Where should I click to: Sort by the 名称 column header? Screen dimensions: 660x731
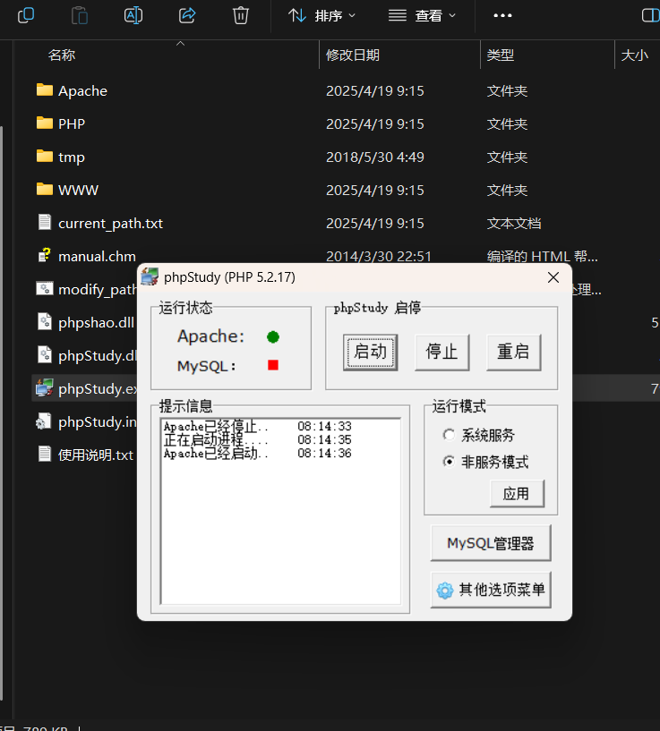tap(62, 55)
